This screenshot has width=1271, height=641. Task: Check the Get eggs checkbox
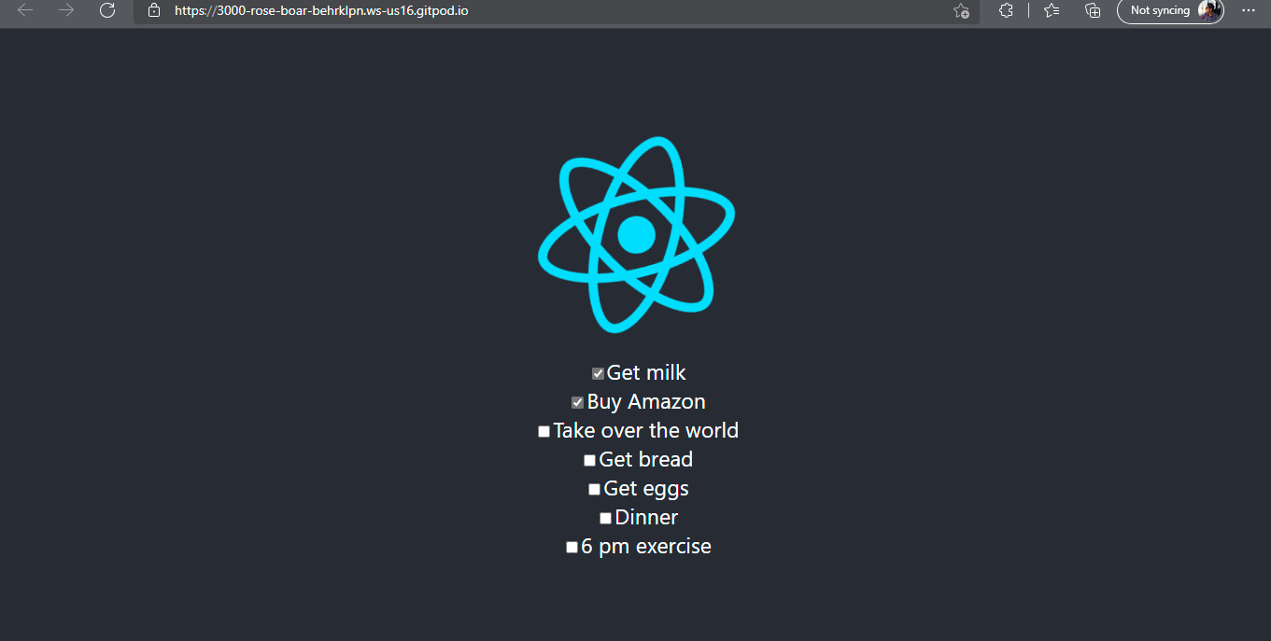(595, 489)
